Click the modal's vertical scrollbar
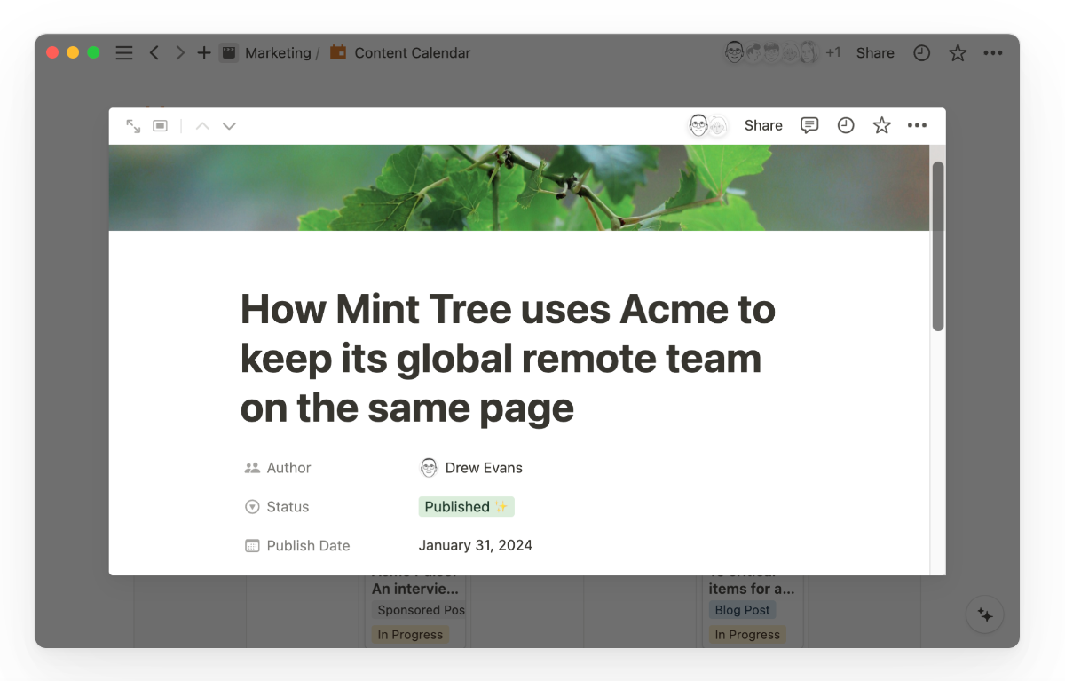This screenshot has width=1065, height=681. (938, 246)
